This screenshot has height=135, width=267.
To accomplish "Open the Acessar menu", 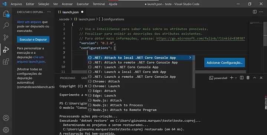I will [67, 4].
